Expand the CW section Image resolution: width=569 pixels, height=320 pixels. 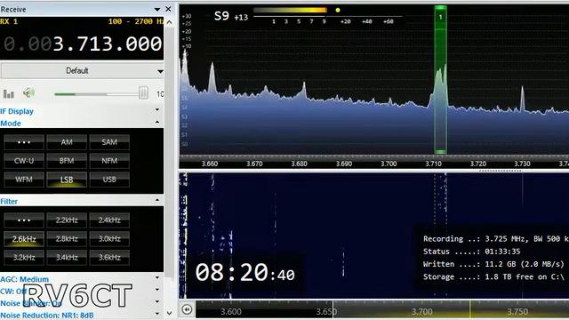point(157,291)
